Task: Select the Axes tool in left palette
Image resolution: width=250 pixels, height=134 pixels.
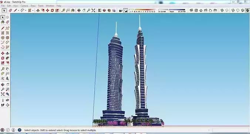Action: 3,78
